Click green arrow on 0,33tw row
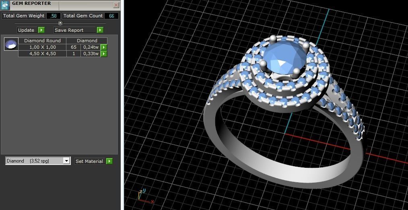This screenshot has width=408, height=210. pos(104,54)
